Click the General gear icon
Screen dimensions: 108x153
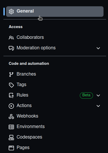click(x=11, y=12)
